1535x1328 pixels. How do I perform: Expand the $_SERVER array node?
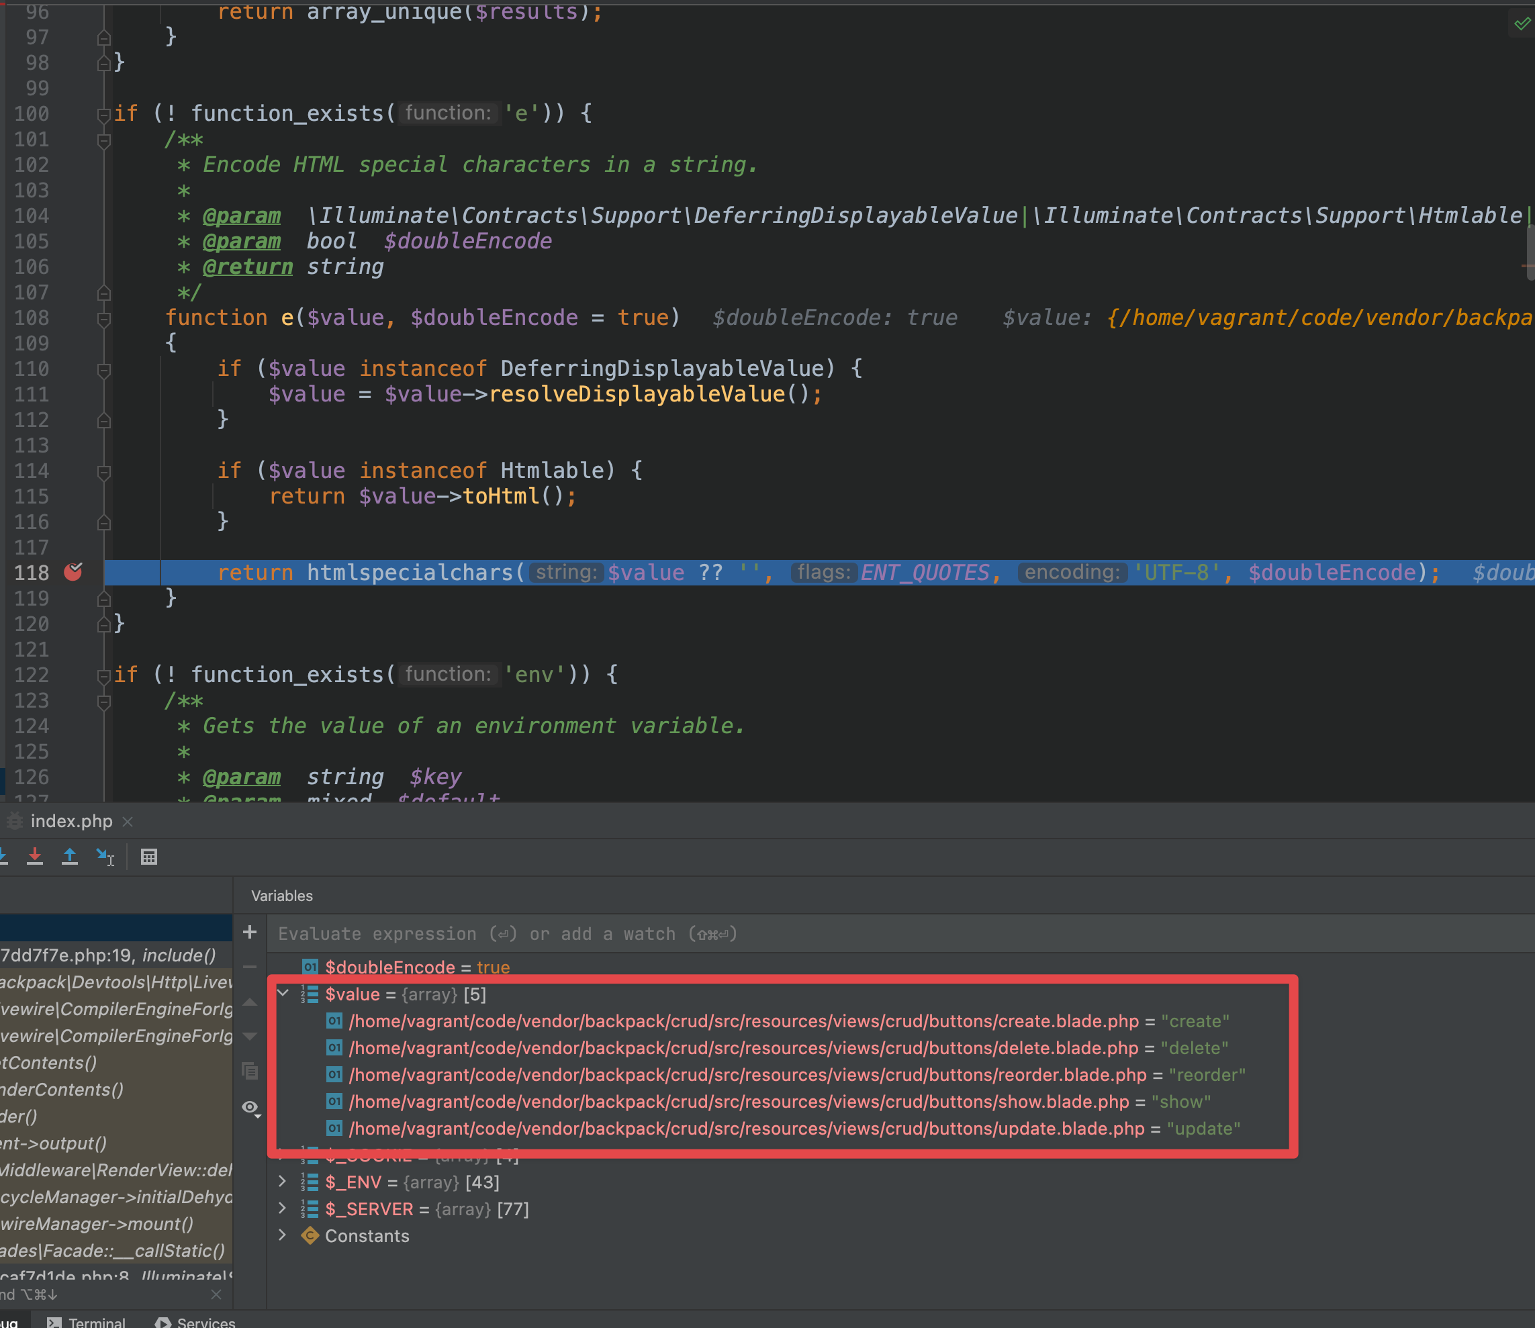283,1208
